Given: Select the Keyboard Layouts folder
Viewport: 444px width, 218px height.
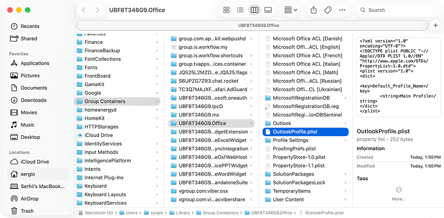Looking at the screenshot, I should (117, 194).
